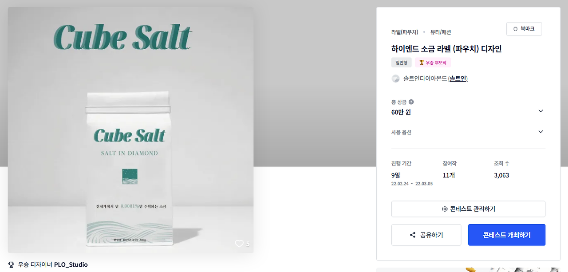Click the 공유하기 share button
Image resolution: width=568 pixels, height=272 pixels.
pyautogui.click(x=426, y=235)
